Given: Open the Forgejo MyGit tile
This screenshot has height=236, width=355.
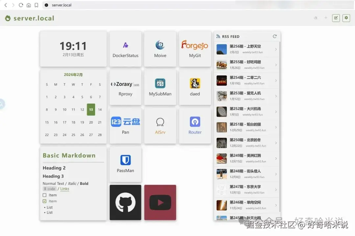Looking at the screenshot, I should point(195,49).
